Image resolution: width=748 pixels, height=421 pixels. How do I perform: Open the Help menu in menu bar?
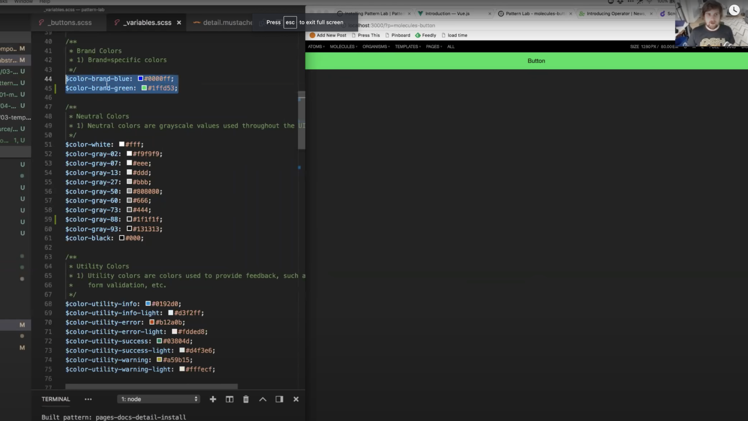(x=45, y=2)
